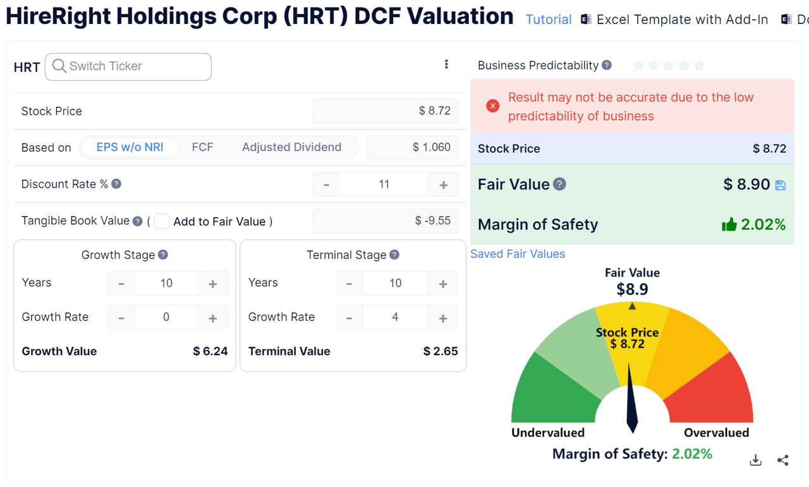Screen dimensions: 809x487
Task: Share the valuation gauge chart
Action: (783, 460)
